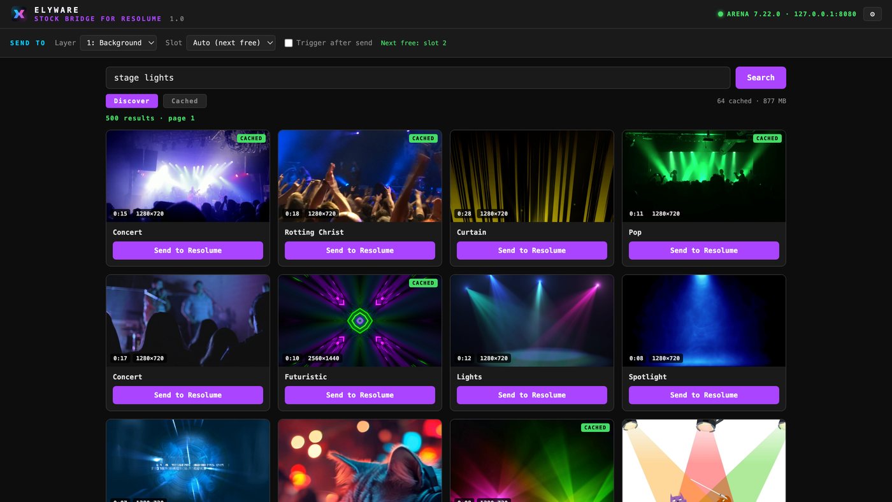Screen dimensions: 892x502
Task: Send the 0:17 Concert clip to Resolume
Action: click(188, 395)
